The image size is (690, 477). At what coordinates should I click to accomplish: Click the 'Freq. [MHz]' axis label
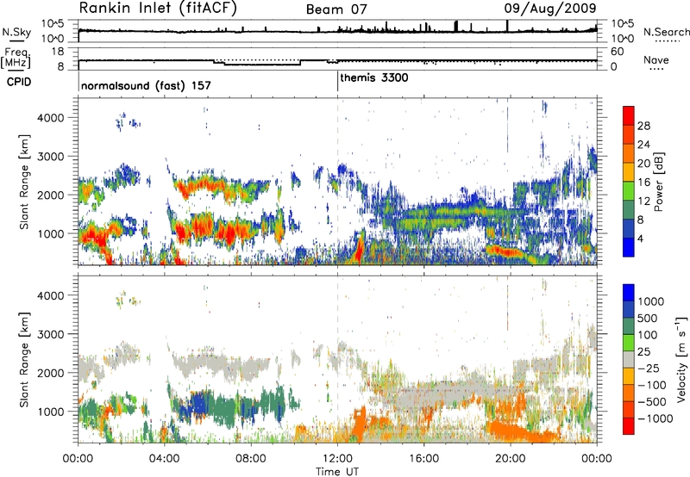(x=16, y=59)
